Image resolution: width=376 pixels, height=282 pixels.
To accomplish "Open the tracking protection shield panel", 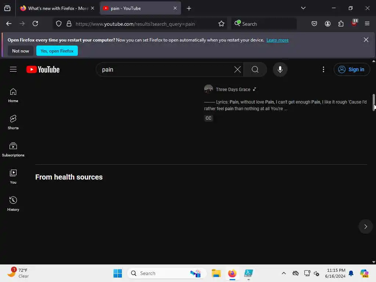I will tap(59, 24).
